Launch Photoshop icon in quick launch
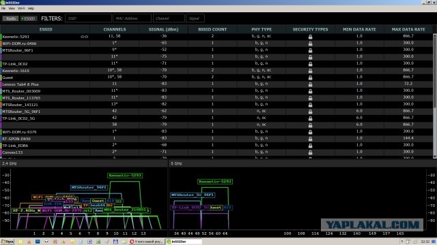Viewport: 437px width, 245px height. click(38, 242)
